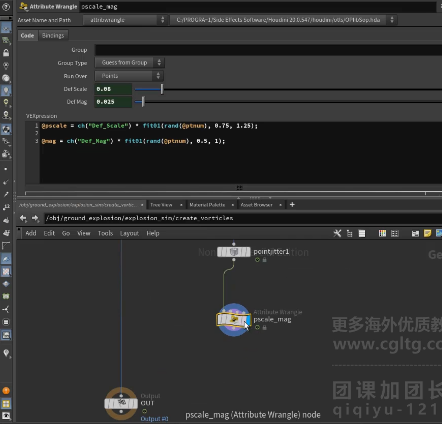This screenshot has width=442, height=424.
Task: Open the sticky note icon in network toolbar
Action: coord(428,233)
